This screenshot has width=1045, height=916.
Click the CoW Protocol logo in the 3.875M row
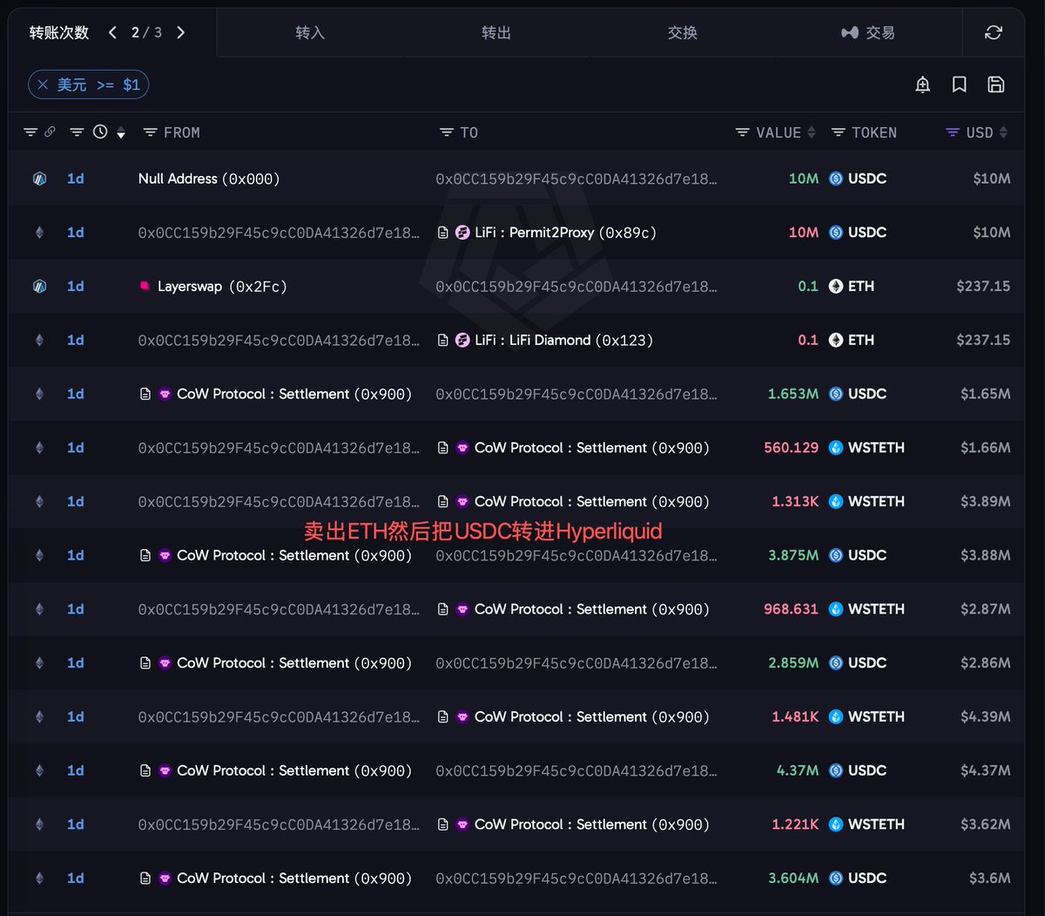click(165, 555)
